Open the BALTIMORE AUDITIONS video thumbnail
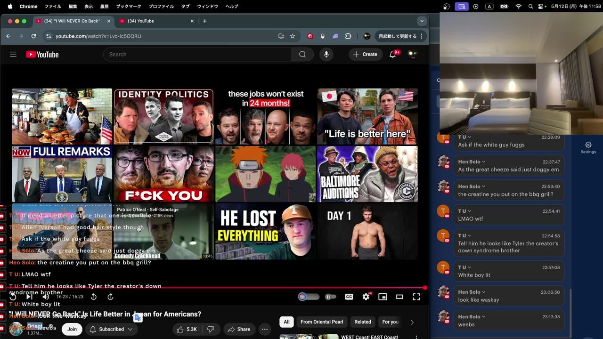 click(x=367, y=174)
